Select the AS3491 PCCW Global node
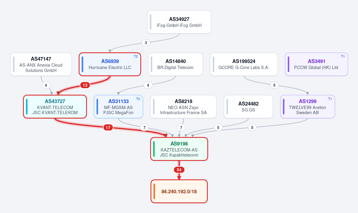Screen dimensions: 358x213 pos(316,64)
